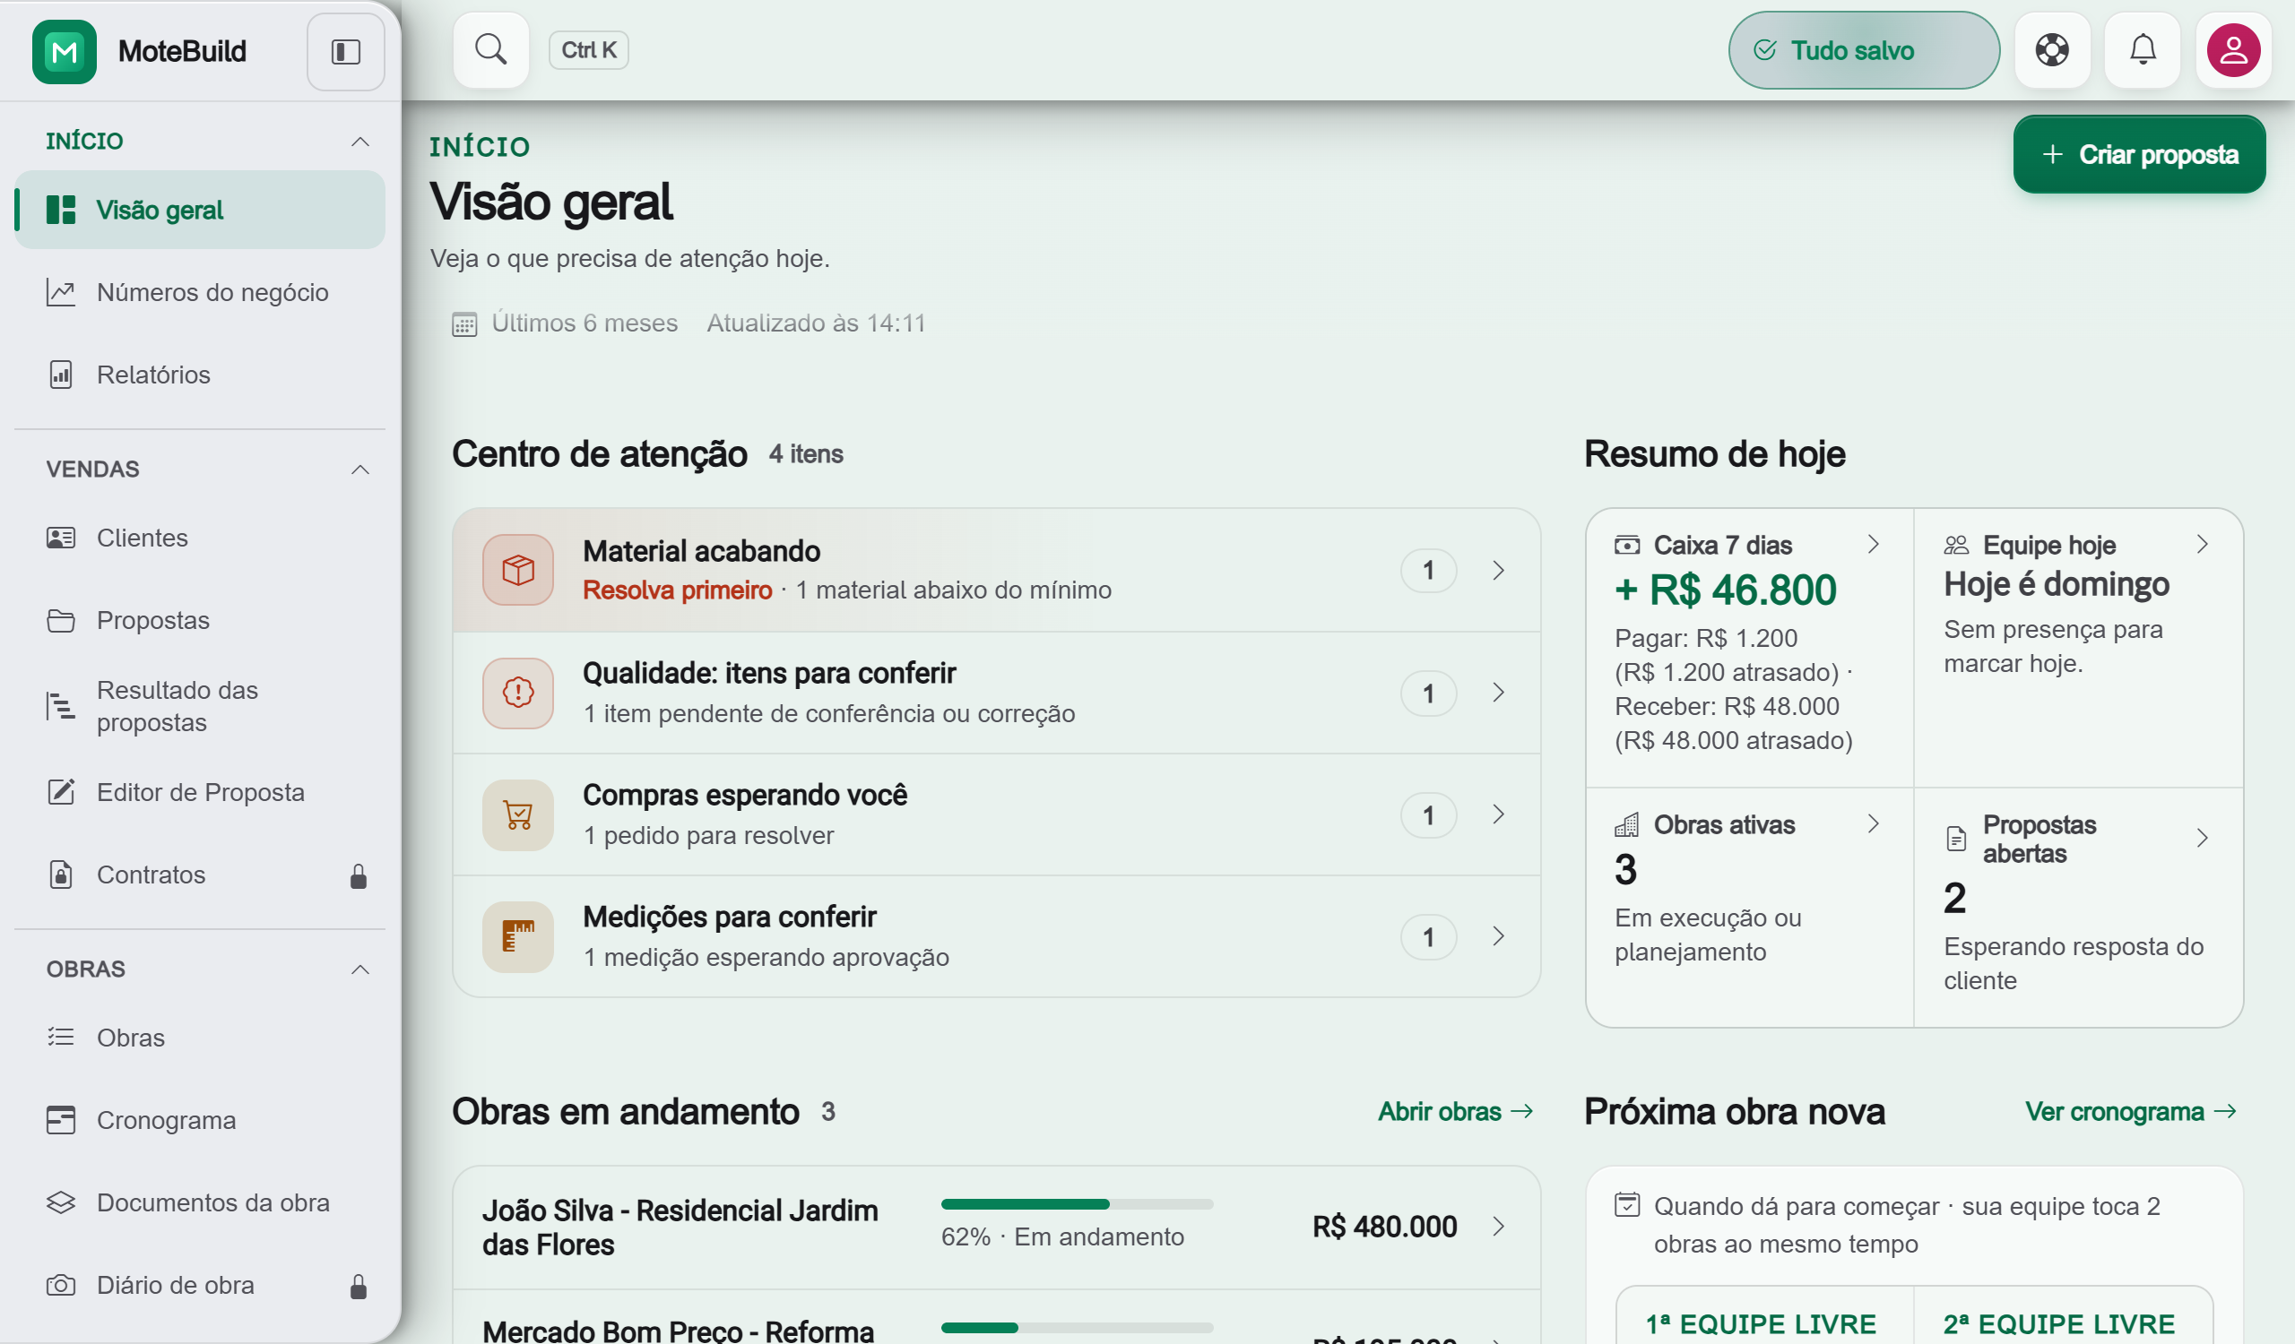The image size is (2295, 1344).
Task: Open the search magnifier icon
Action: pyautogui.click(x=491, y=49)
